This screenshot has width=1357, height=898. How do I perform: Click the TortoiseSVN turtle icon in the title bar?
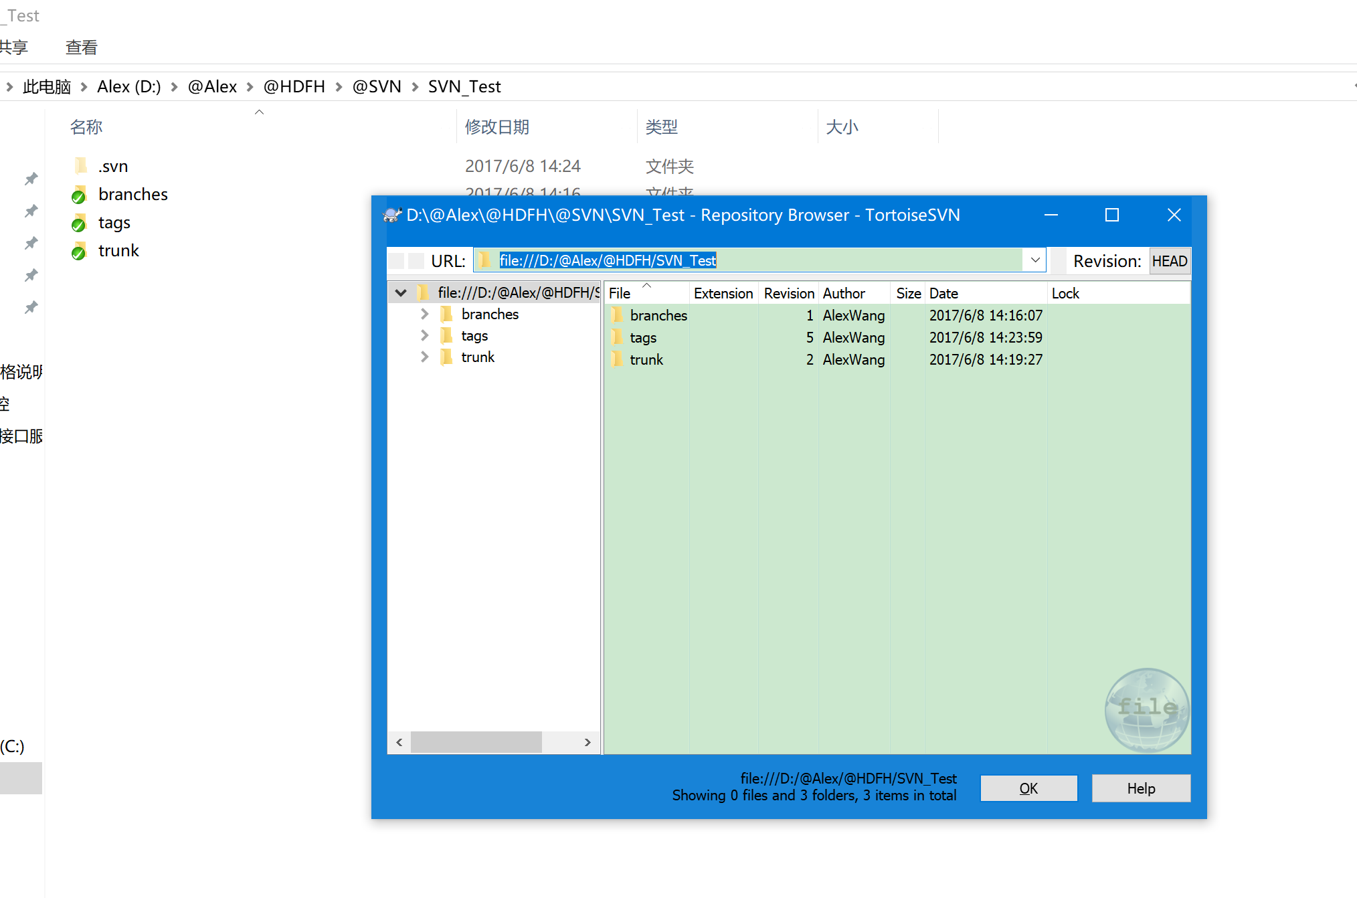point(392,215)
